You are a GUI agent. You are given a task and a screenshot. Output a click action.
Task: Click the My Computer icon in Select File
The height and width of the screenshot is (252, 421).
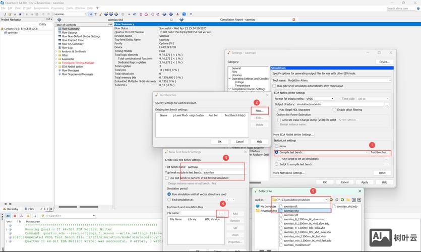coord(259,206)
